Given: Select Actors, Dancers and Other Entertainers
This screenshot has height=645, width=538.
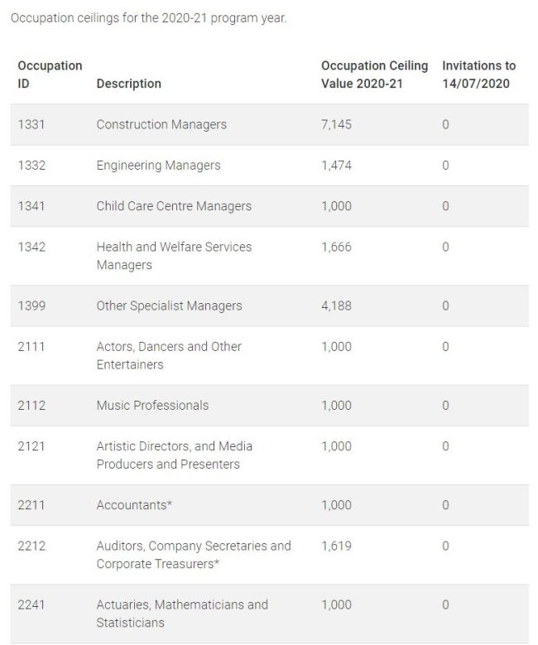Looking at the screenshot, I should tap(169, 355).
